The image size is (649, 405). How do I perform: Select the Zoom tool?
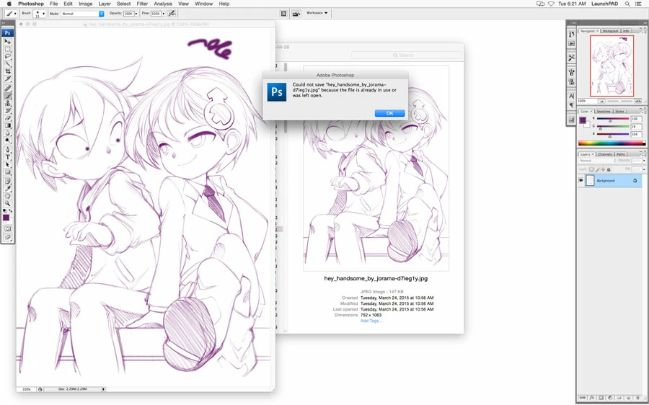[7, 202]
